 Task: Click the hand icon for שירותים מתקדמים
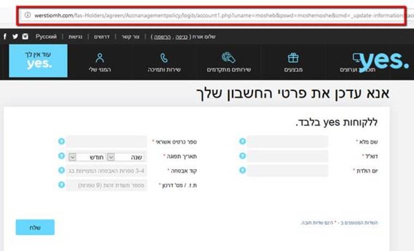228,57
